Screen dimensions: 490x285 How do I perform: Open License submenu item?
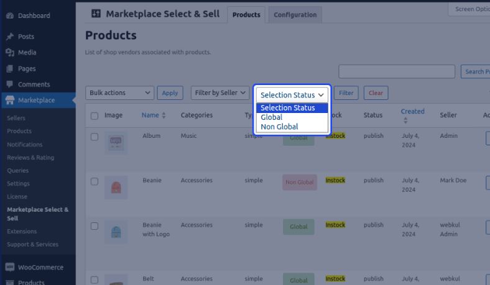[x=17, y=197]
